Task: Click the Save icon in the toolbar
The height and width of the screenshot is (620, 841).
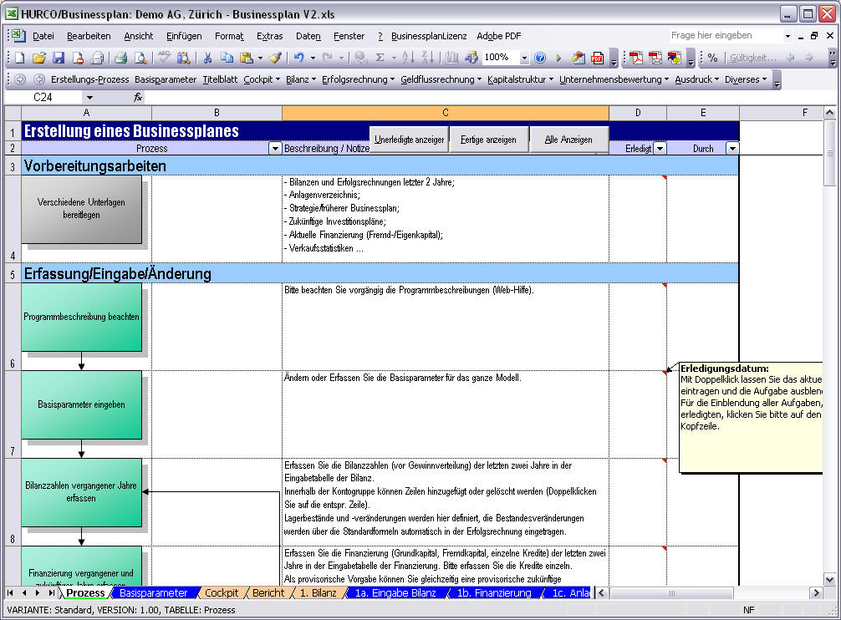Action: click(x=59, y=58)
